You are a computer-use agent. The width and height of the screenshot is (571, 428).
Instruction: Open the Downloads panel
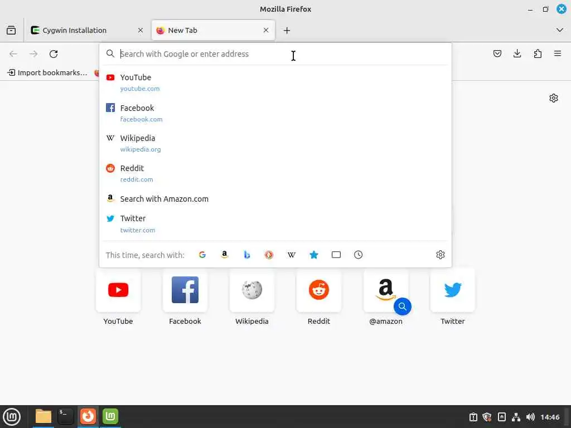point(517,54)
